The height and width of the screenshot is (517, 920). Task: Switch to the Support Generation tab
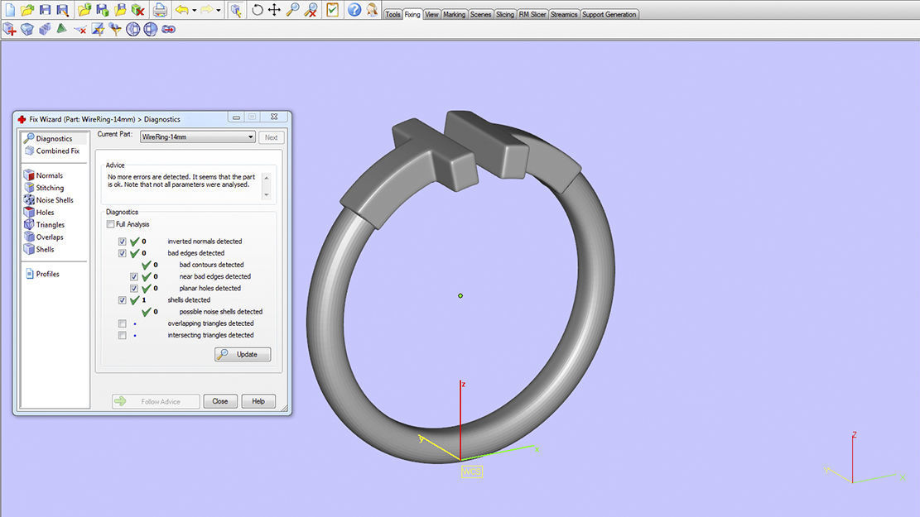coord(609,14)
